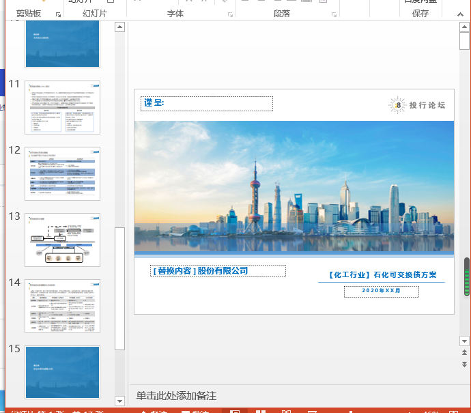Image resolution: width=471 pixels, height=413 pixels.
Task: Select the blue slide thumbnail above slide 11
Action: [63, 44]
